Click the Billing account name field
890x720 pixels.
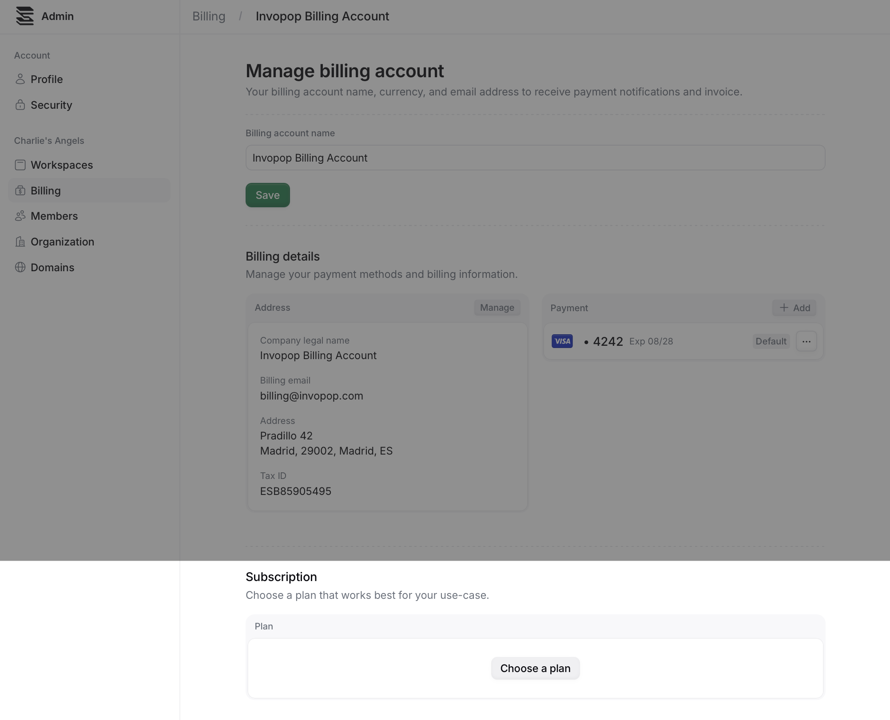[x=535, y=158]
